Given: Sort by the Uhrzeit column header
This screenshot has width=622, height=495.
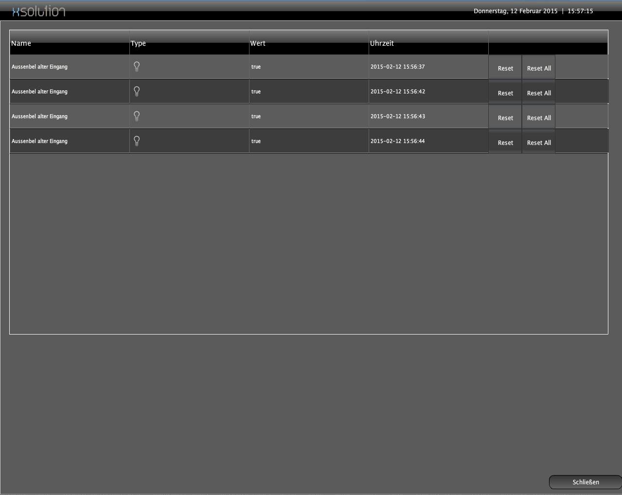Looking at the screenshot, I should tap(382, 43).
